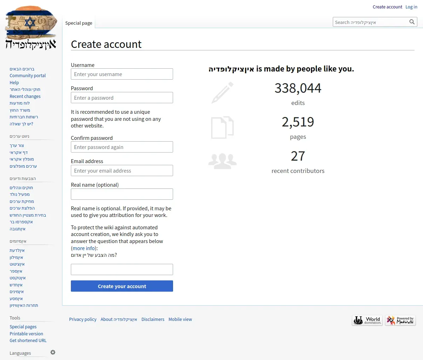Open the איןציטוט sidebar link
423x360 pixels.
coord(17,264)
